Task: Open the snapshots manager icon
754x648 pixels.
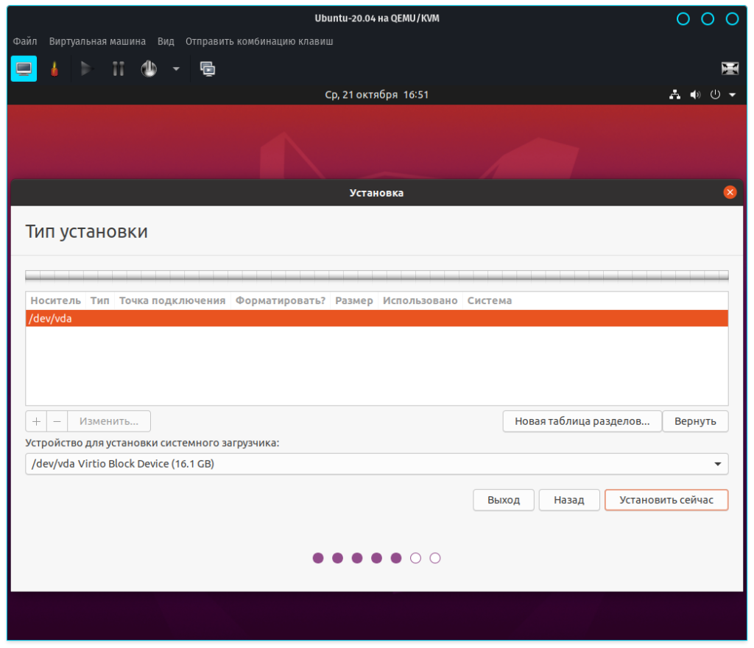Action: [x=208, y=68]
